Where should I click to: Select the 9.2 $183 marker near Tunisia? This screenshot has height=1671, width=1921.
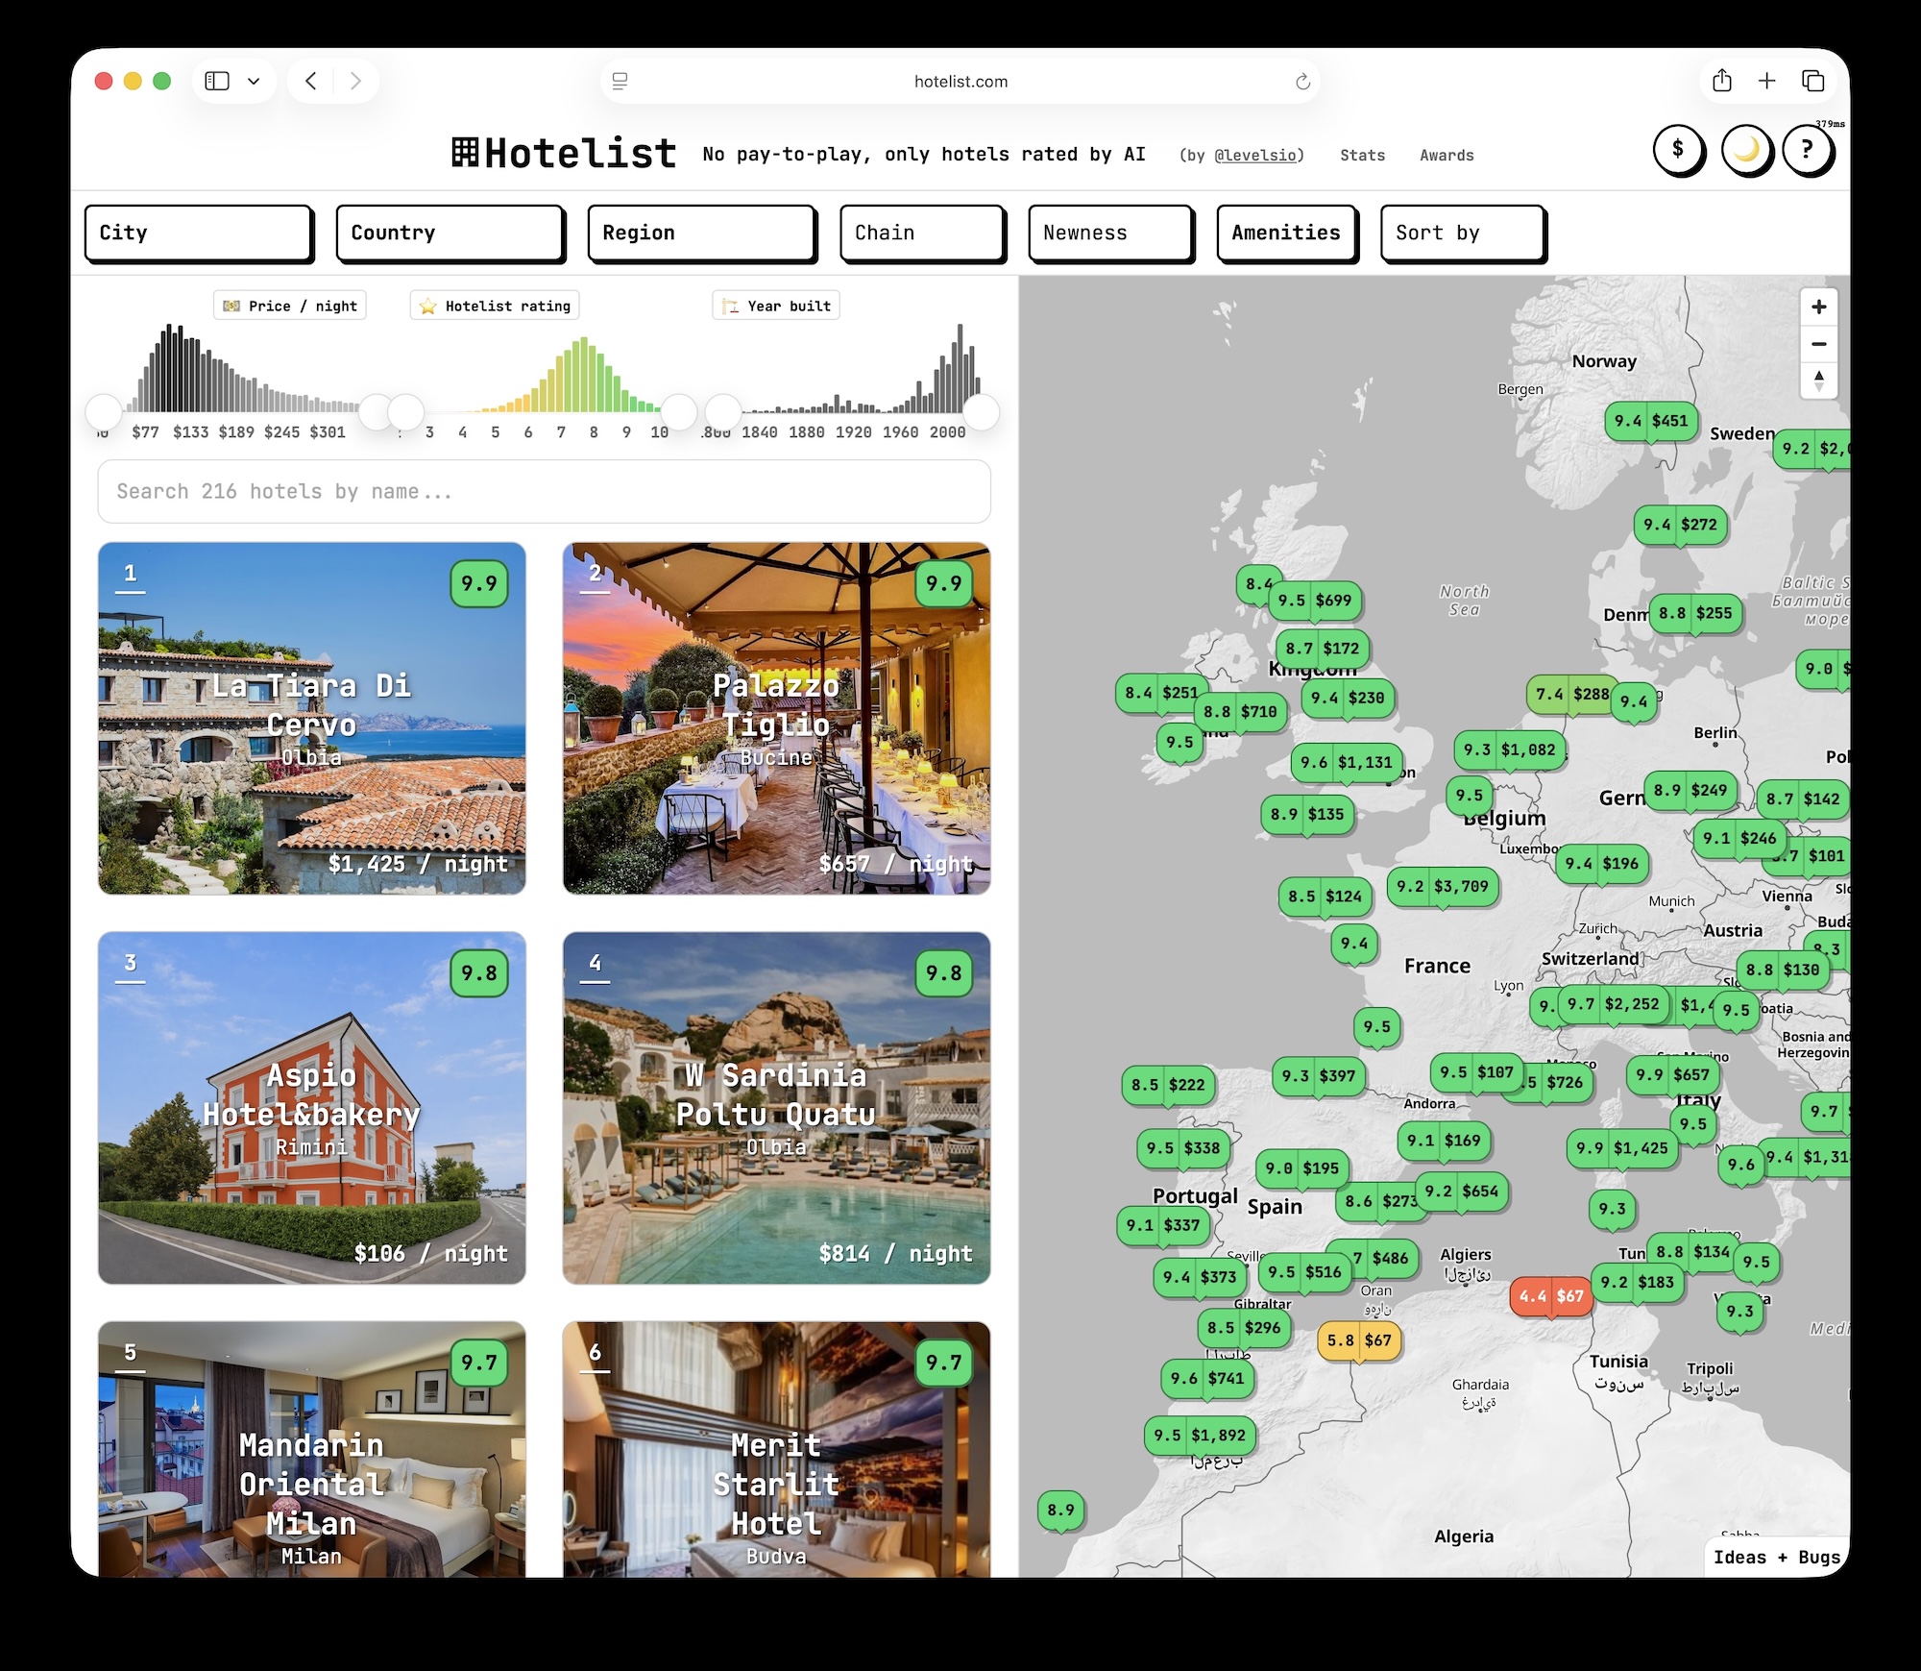[x=1638, y=1282]
